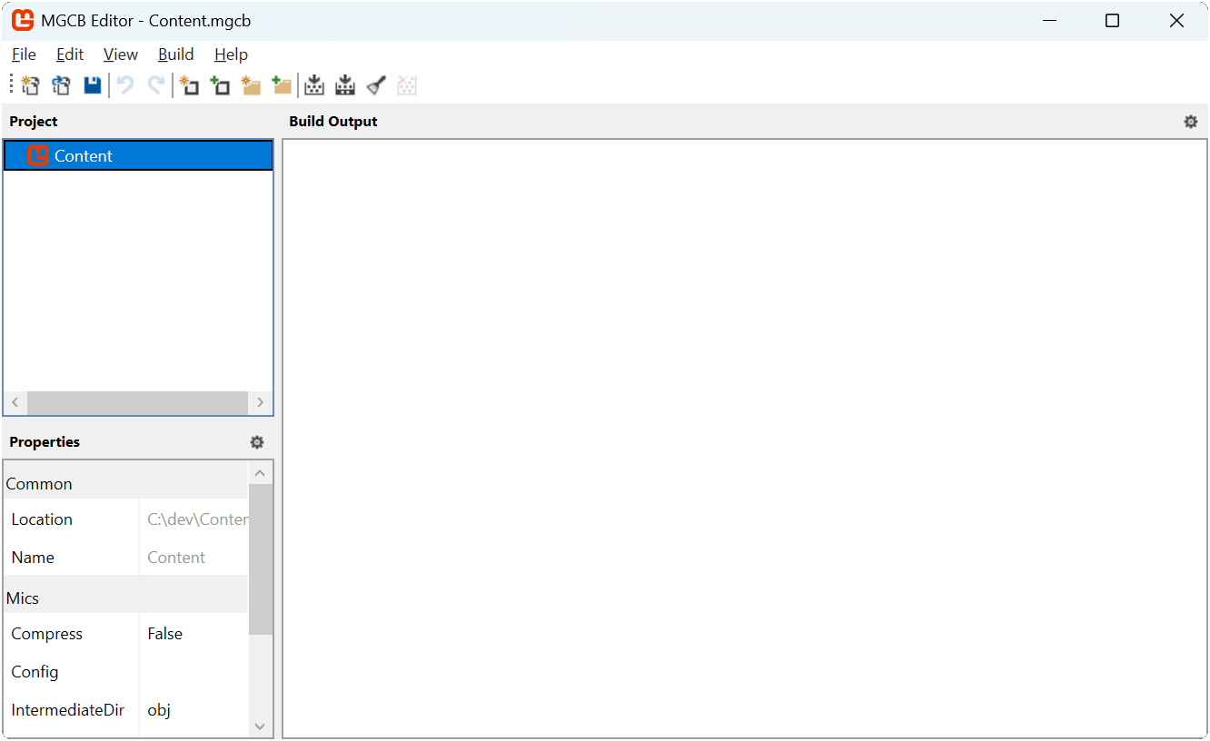
Task: Open the Edit menu
Action: pyautogui.click(x=70, y=54)
